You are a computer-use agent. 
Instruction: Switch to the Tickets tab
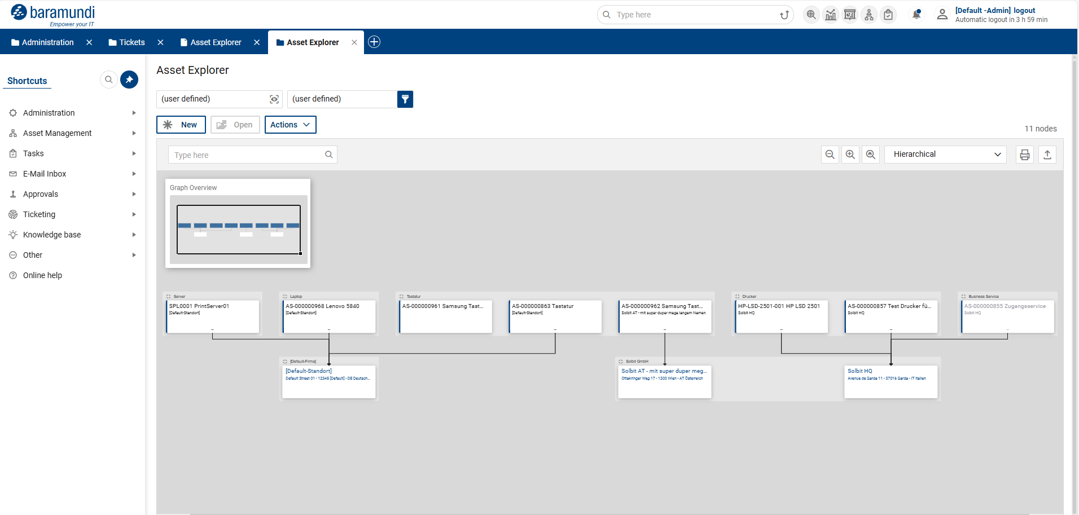pos(131,42)
